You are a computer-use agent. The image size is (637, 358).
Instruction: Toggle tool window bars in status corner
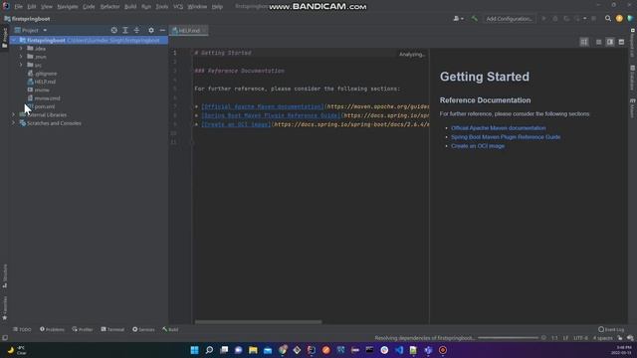click(5, 338)
